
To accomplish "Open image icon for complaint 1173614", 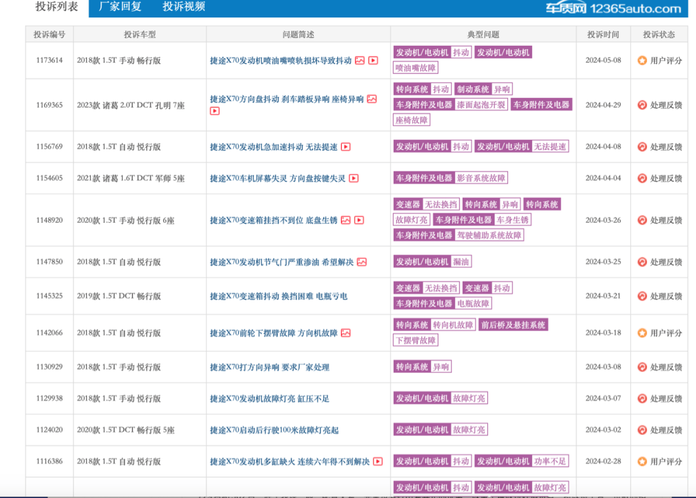I will click(360, 61).
